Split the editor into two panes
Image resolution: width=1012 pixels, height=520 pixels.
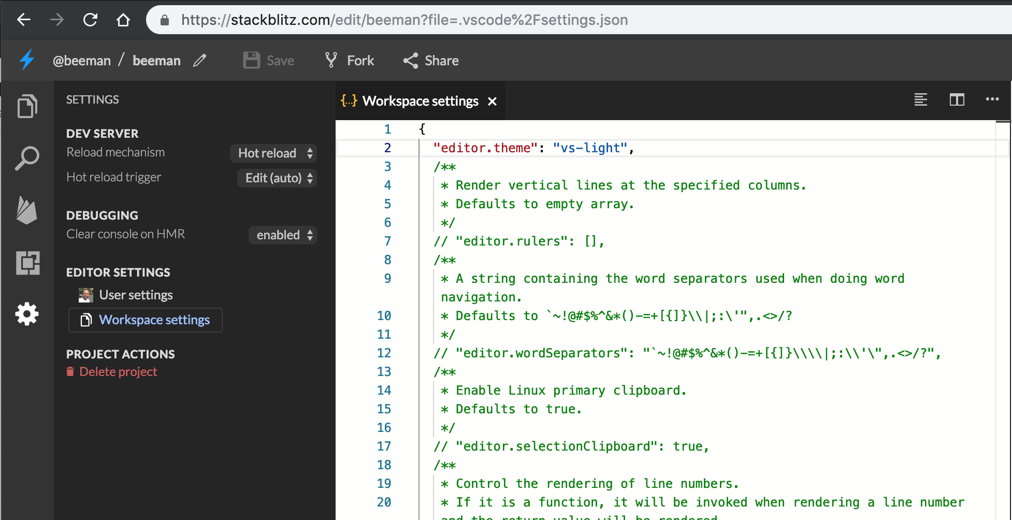957,100
